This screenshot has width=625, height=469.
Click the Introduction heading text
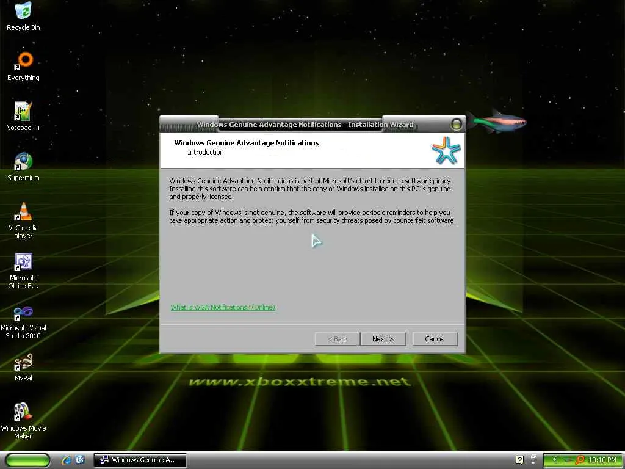click(206, 152)
